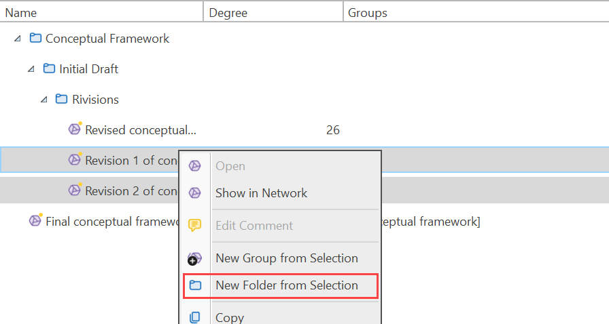609x324 pixels.
Task: Click the Final conceptual framework network icon
Action: (35, 221)
